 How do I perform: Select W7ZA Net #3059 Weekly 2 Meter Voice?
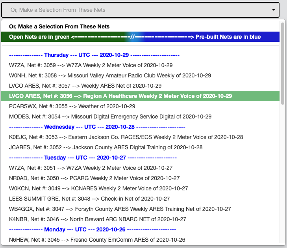[x=140, y=65]
